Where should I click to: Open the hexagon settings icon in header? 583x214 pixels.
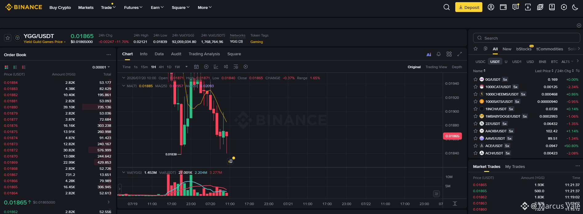coord(564,7)
